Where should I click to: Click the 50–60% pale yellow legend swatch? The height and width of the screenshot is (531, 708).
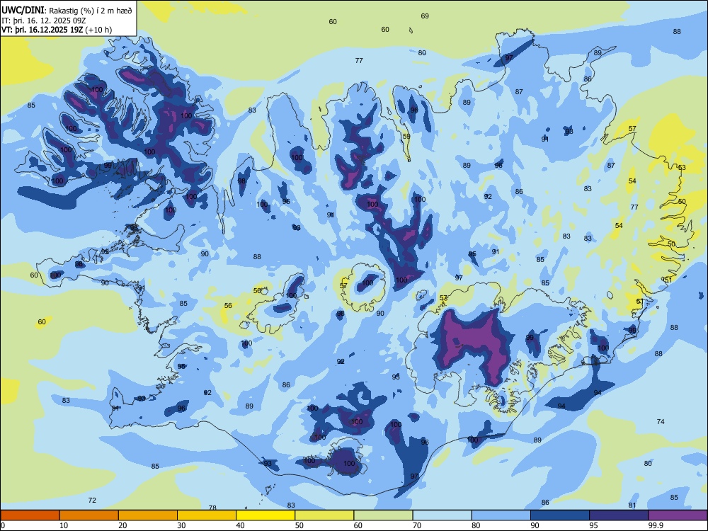pos(324,515)
